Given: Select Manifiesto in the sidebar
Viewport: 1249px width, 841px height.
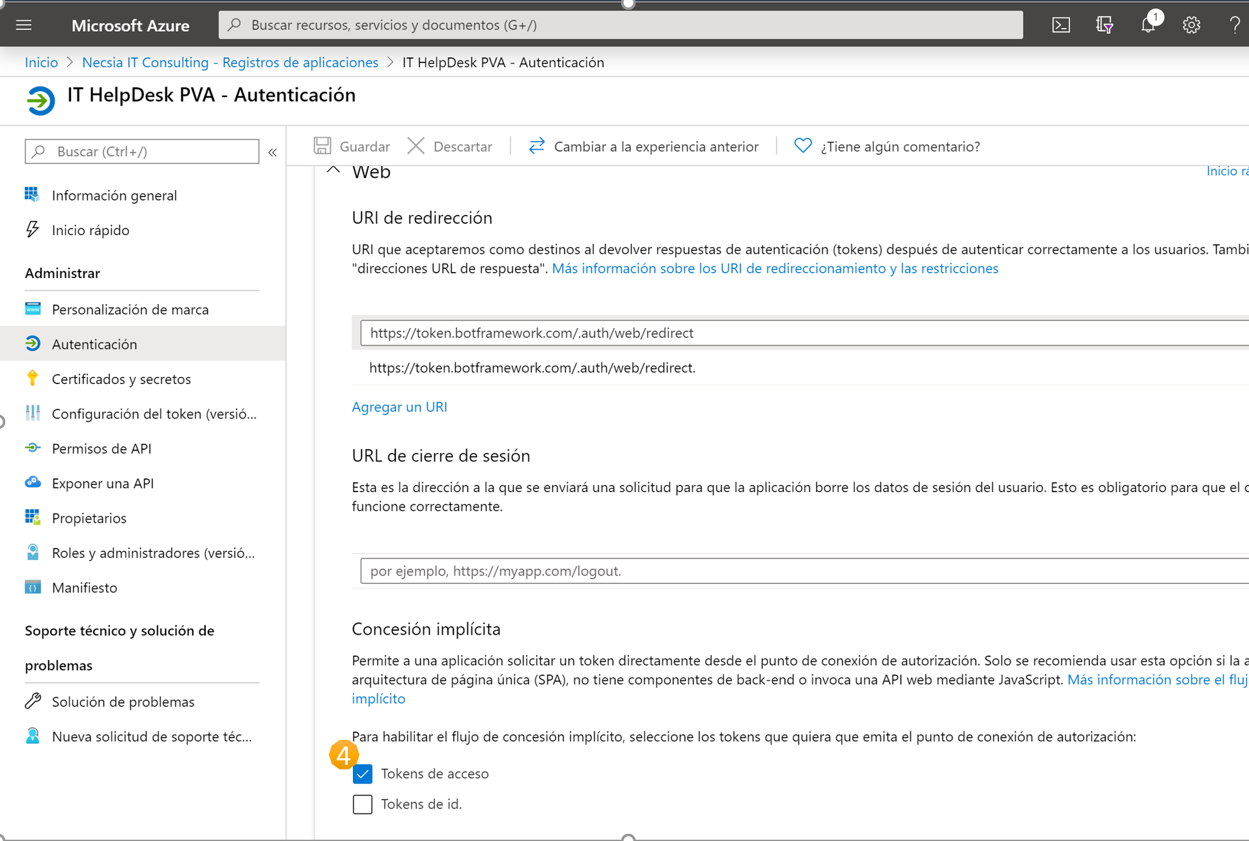Looking at the screenshot, I should 85,586.
